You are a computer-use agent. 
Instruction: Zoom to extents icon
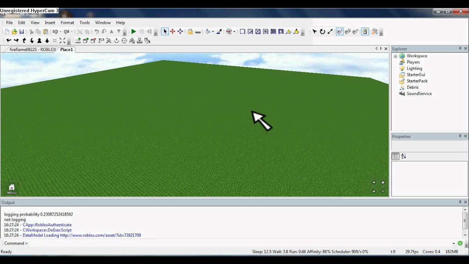point(62,40)
